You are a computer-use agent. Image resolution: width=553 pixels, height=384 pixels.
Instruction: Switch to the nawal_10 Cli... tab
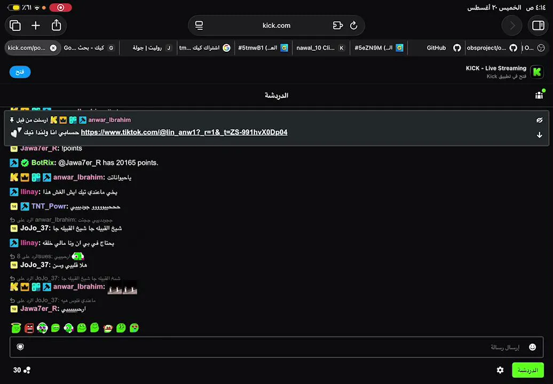pyautogui.click(x=321, y=48)
